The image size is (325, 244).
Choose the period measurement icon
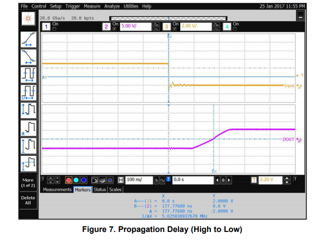pos(28,75)
